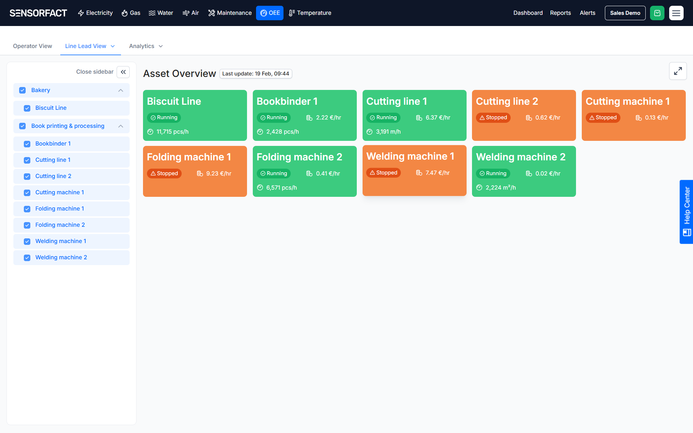Image resolution: width=693 pixels, height=433 pixels.
Task: Open the Maintenance section
Action: [x=230, y=13]
